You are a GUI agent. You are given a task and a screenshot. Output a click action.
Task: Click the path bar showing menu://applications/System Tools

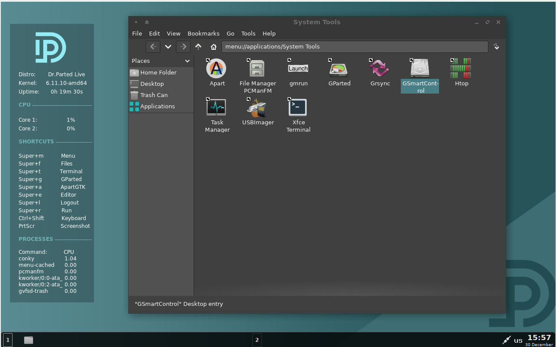[x=354, y=47]
